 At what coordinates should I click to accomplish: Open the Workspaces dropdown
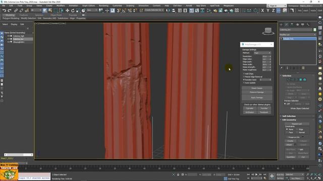coord(311,6)
